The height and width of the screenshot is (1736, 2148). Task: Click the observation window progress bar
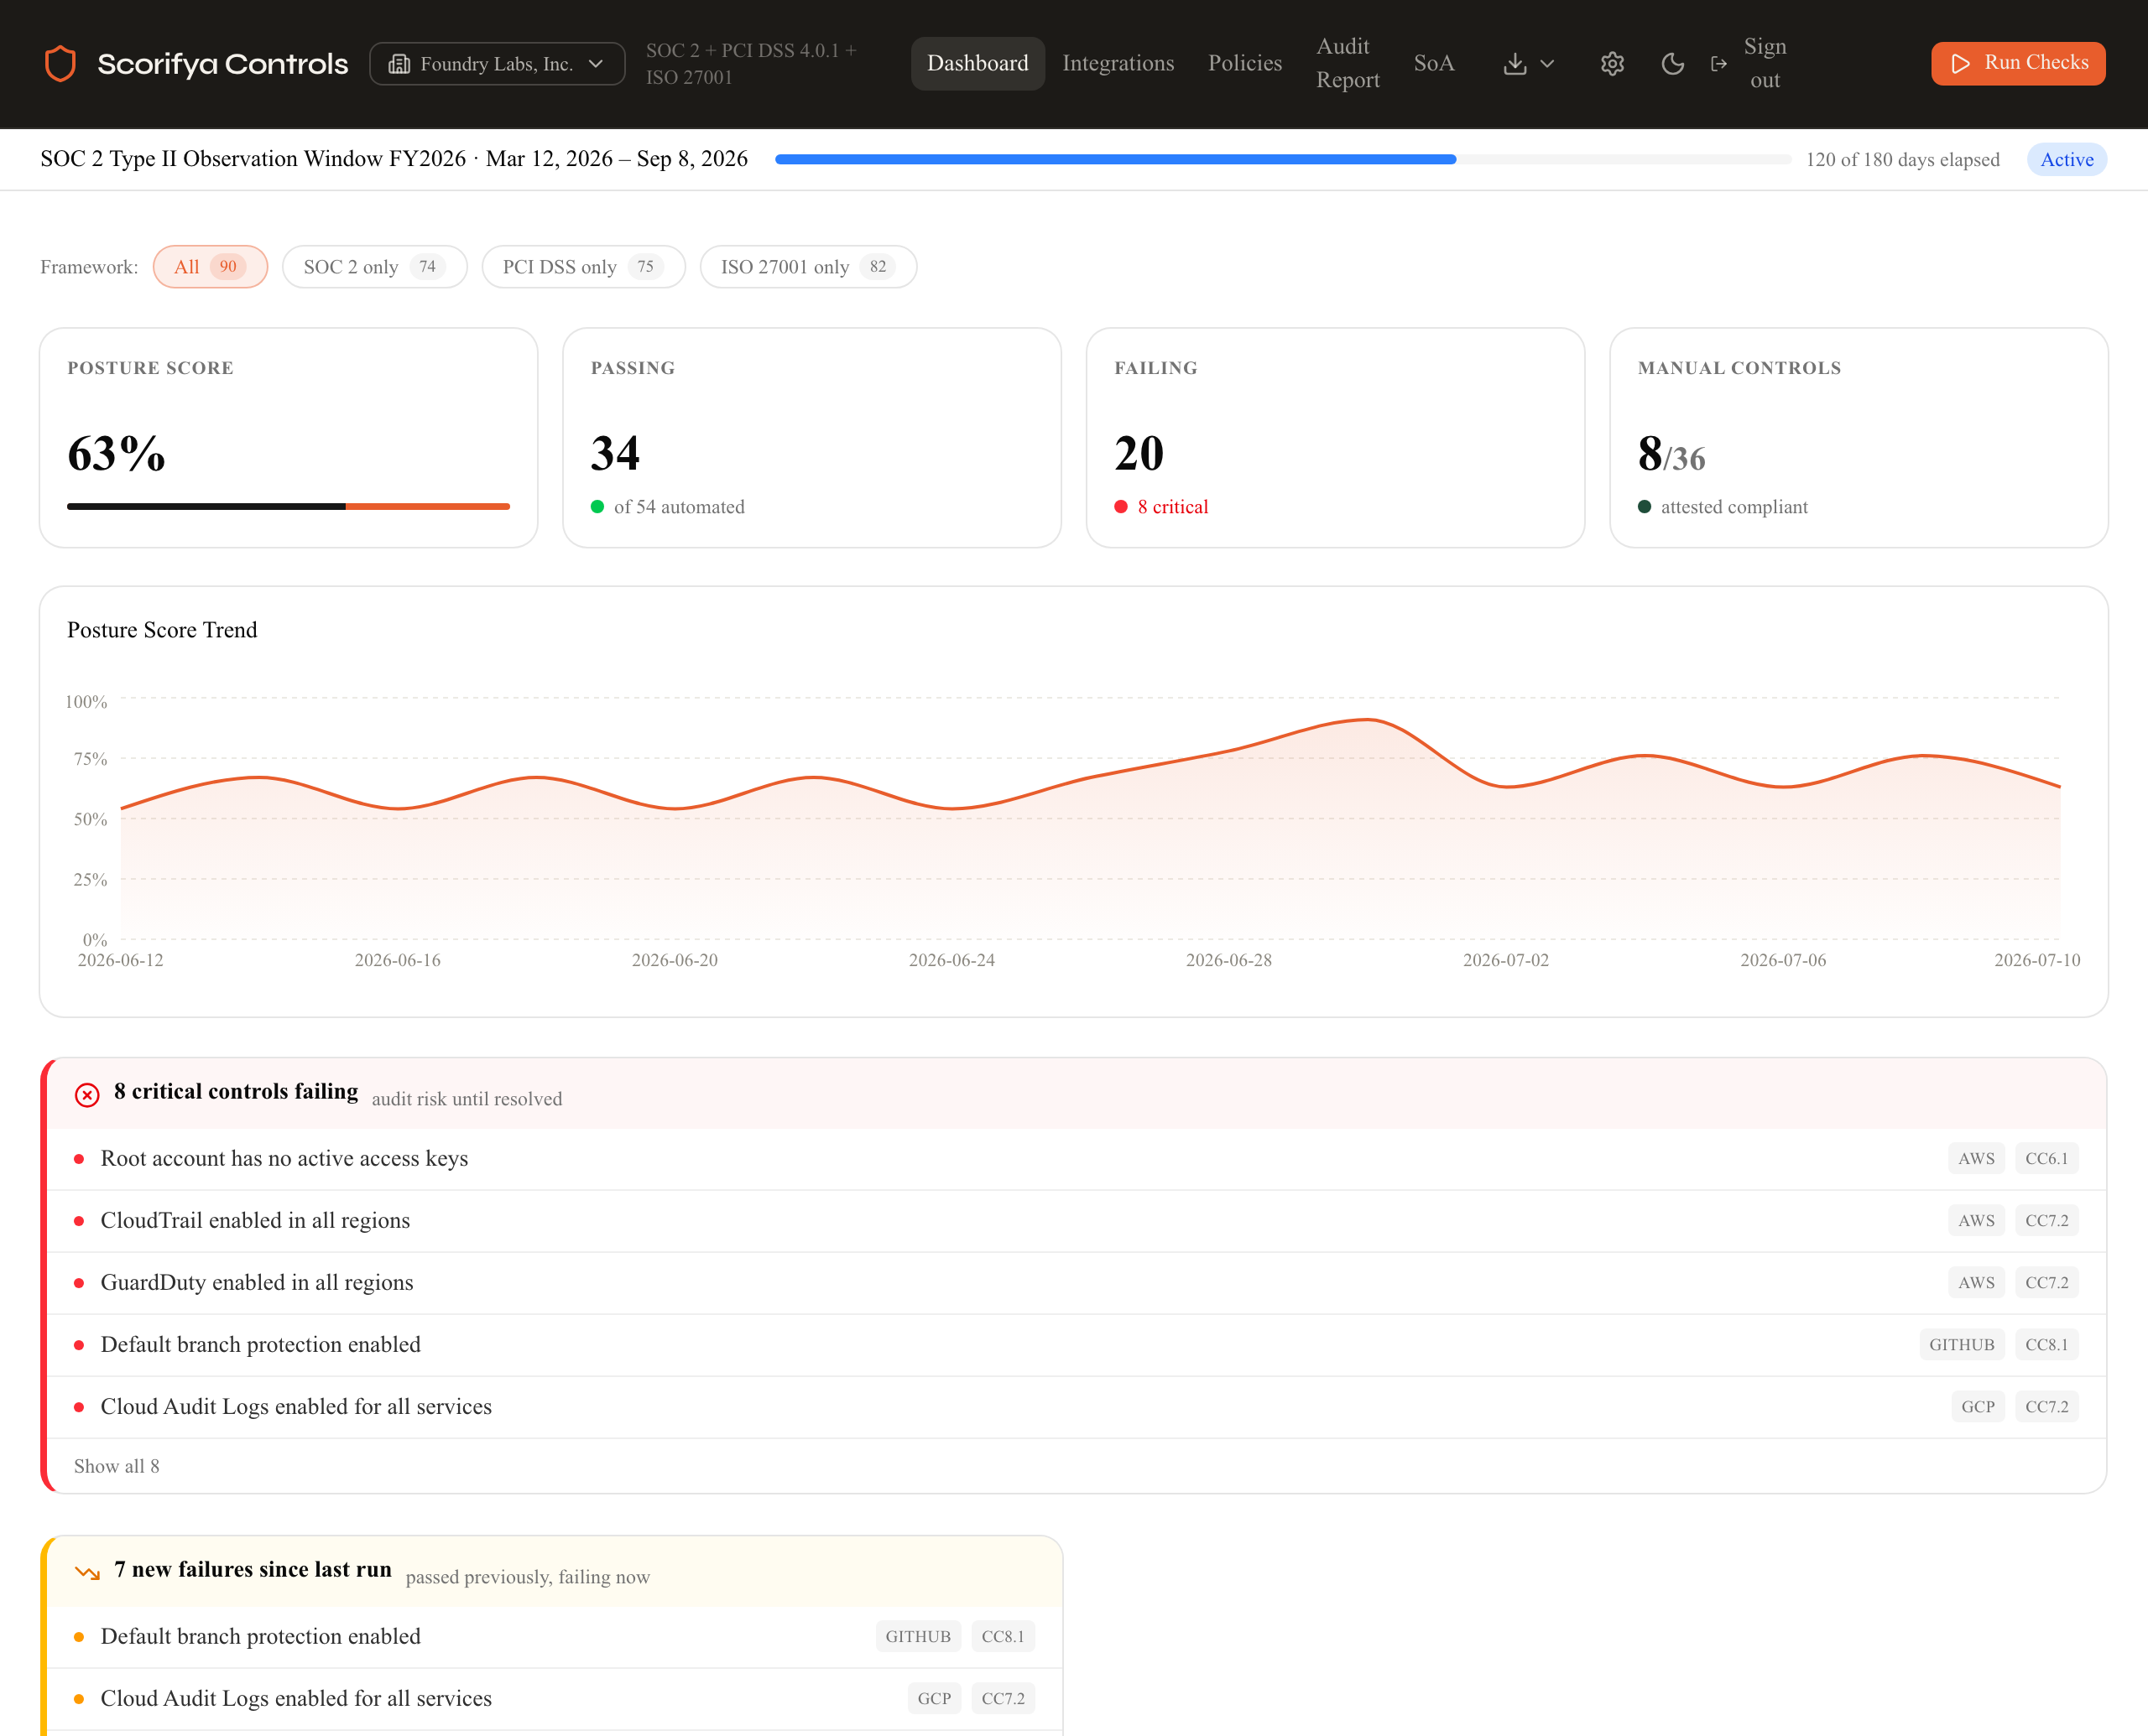coord(1283,160)
